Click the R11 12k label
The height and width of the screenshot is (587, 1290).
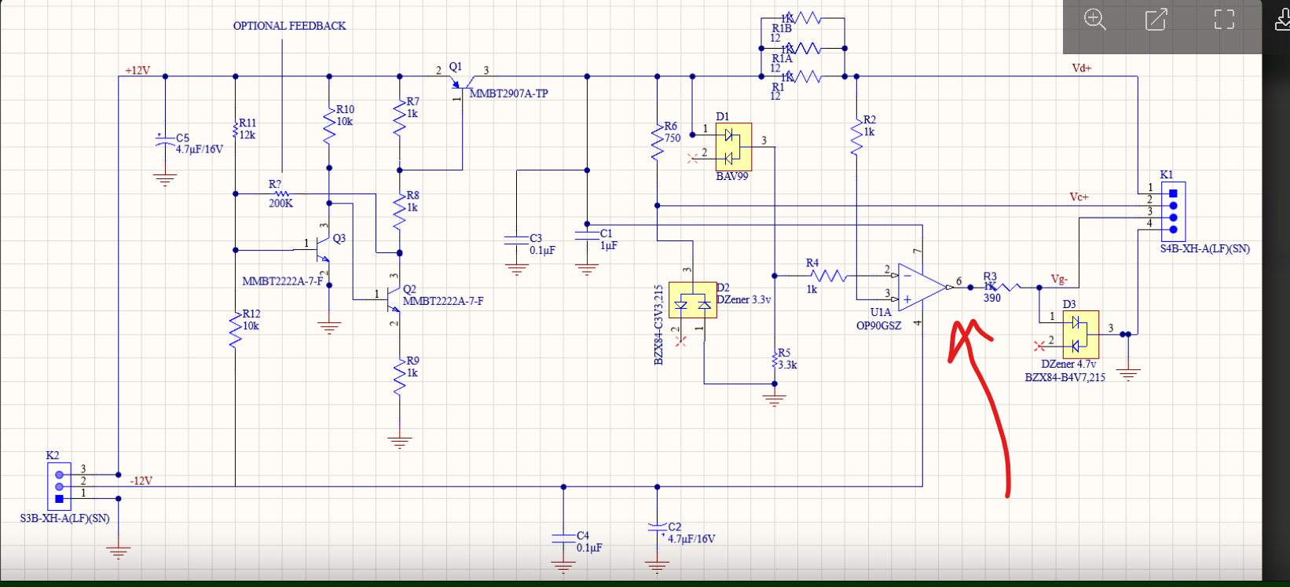(247, 129)
